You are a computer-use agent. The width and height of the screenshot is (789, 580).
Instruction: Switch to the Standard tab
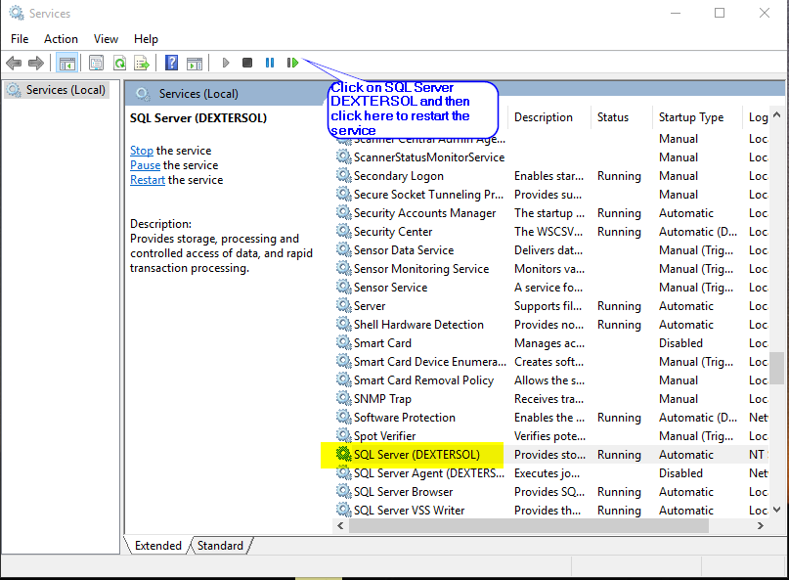point(220,546)
